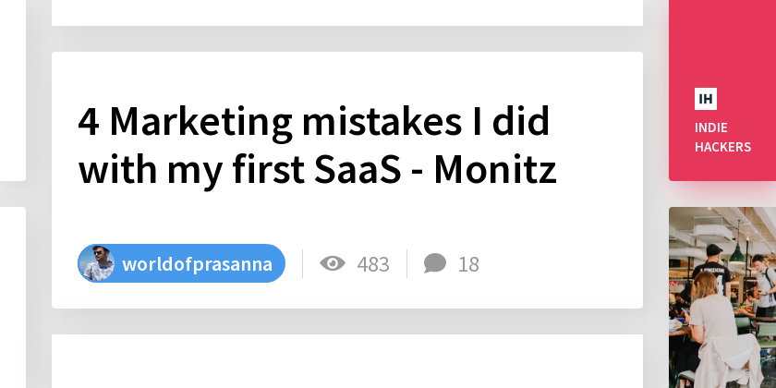Click the speech bubble comments icon
This screenshot has height=388, width=776.
[x=435, y=263]
